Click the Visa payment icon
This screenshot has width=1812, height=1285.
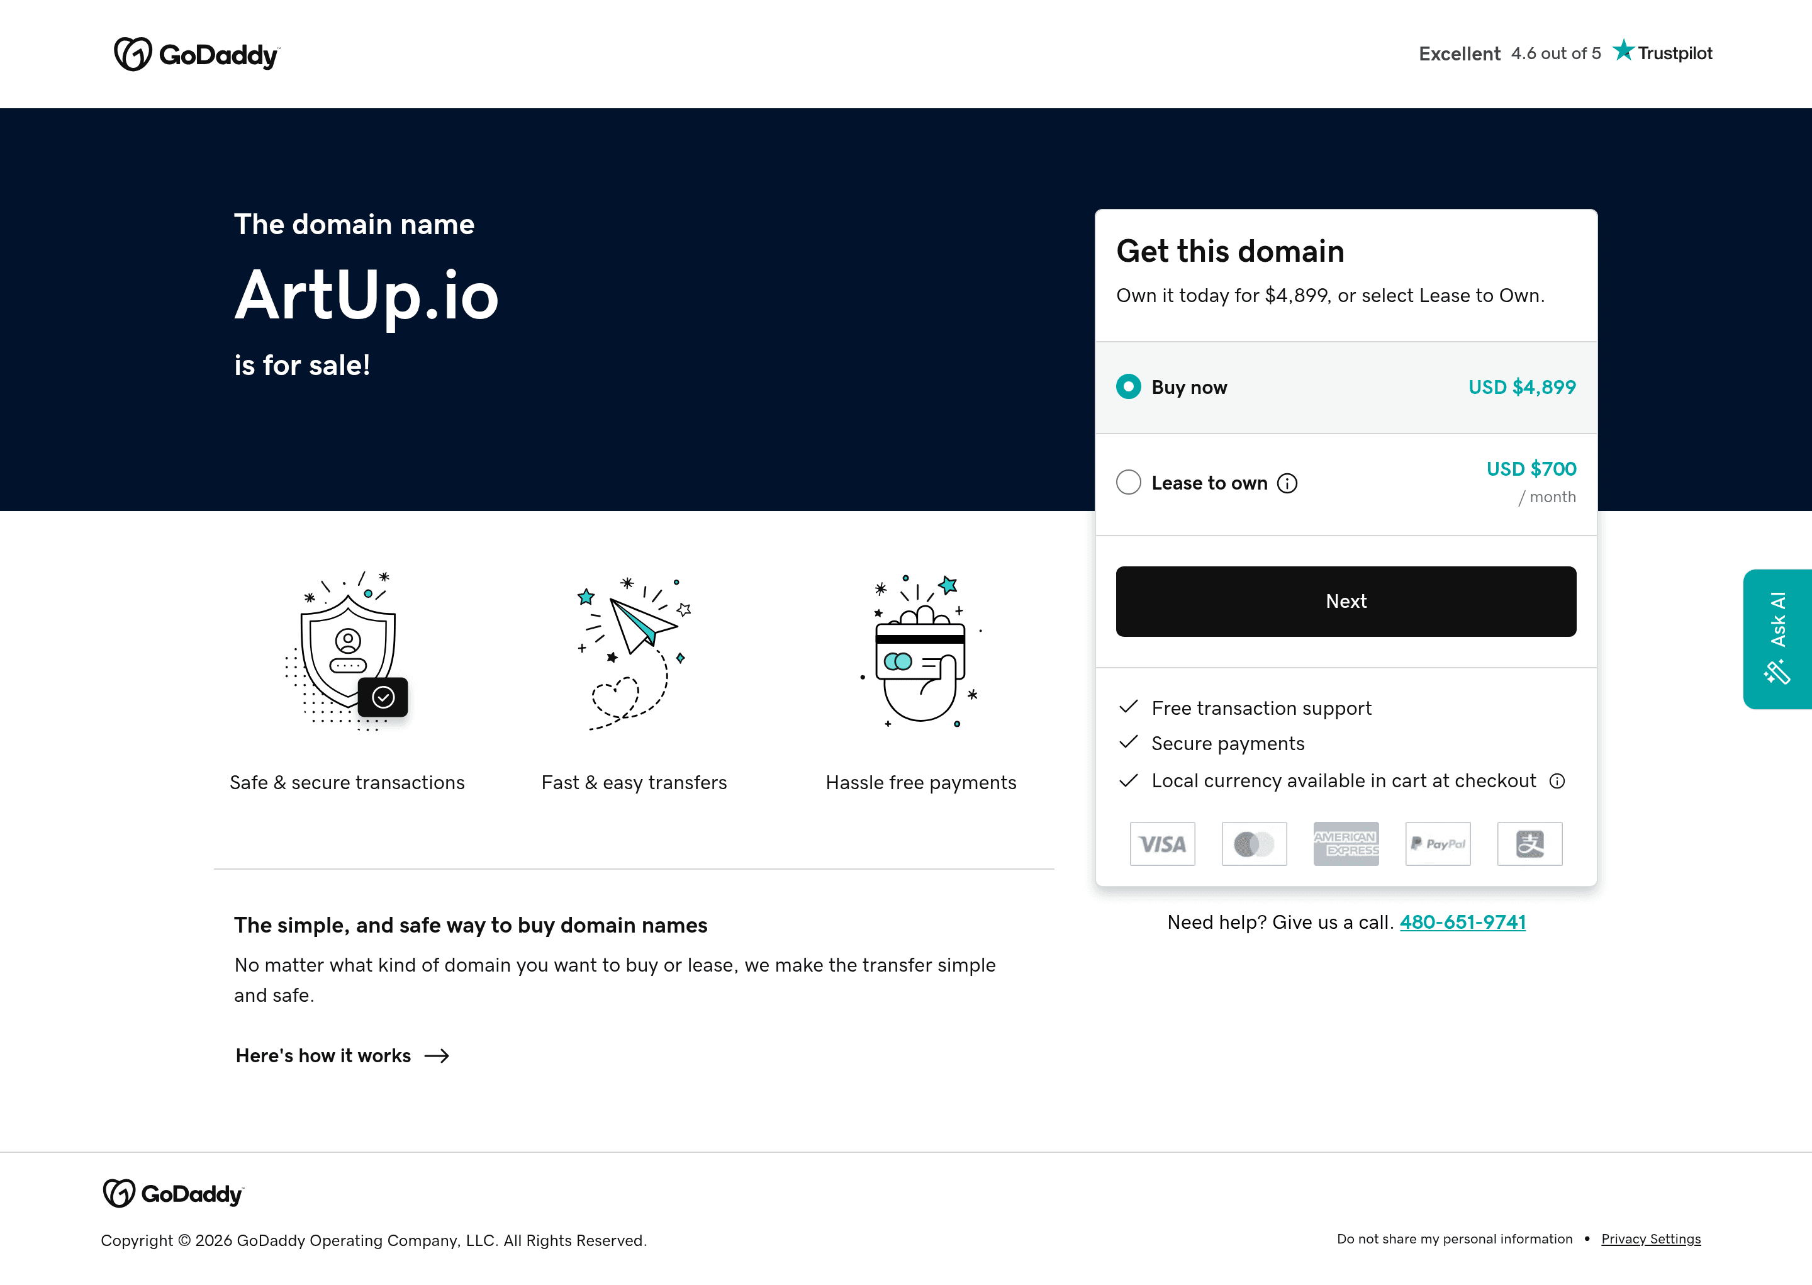[1162, 843]
